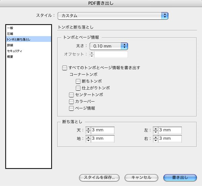Click the オフセット input field
The image size is (202, 186).
(x=111, y=54)
